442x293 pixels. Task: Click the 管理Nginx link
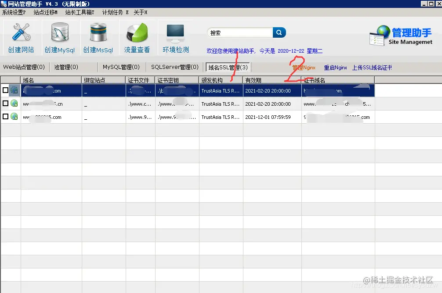[x=304, y=68]
